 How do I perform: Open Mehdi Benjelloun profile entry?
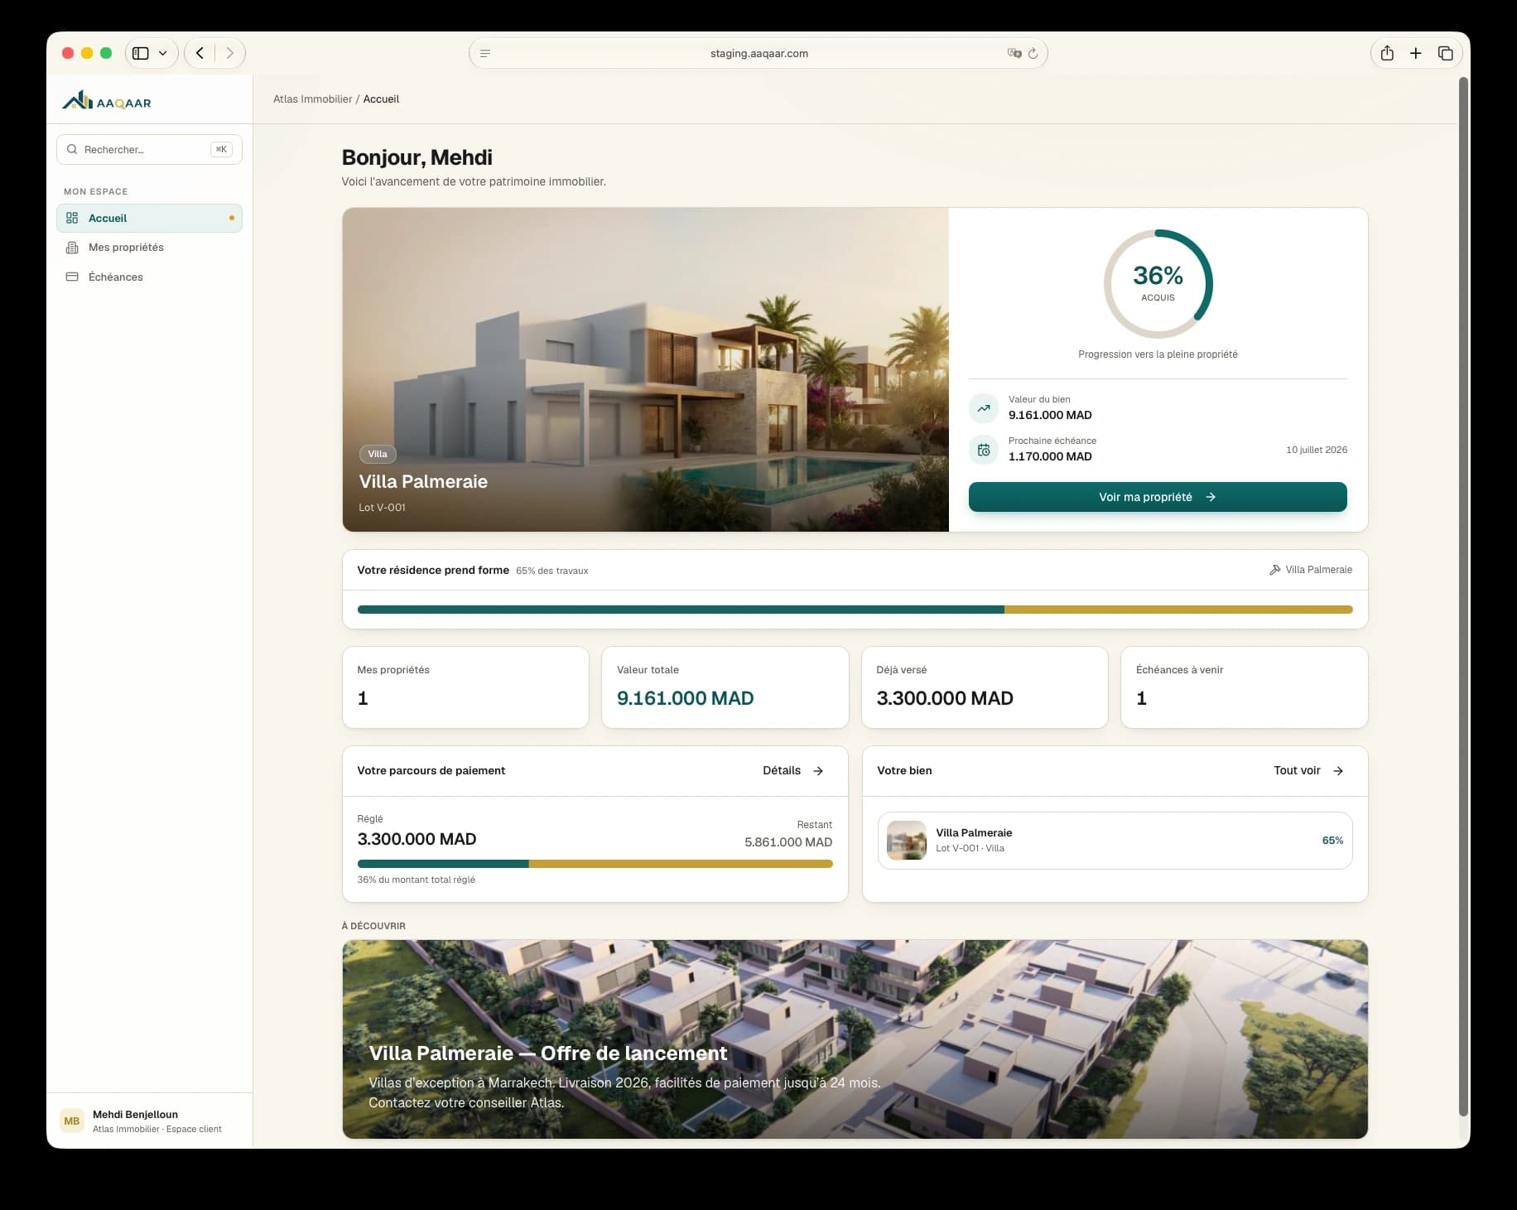(x=149, y=1121)
